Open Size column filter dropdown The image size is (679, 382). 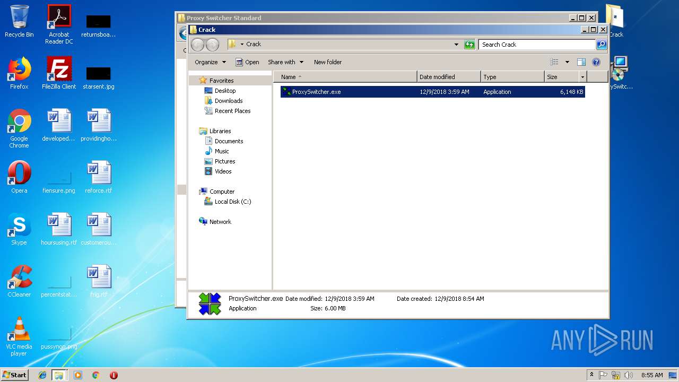point(582,77)
